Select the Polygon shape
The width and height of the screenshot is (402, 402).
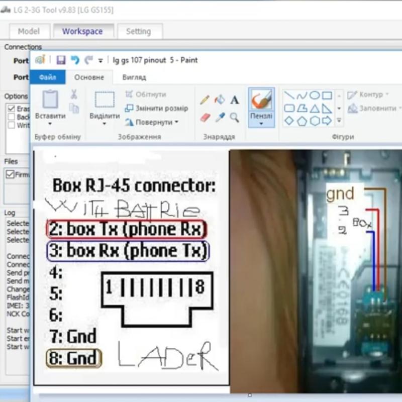pos(302,108)
